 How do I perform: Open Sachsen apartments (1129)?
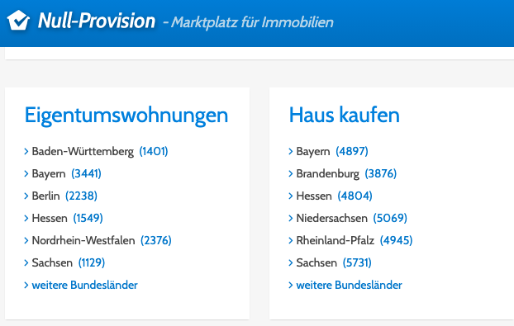coord(69,262)
